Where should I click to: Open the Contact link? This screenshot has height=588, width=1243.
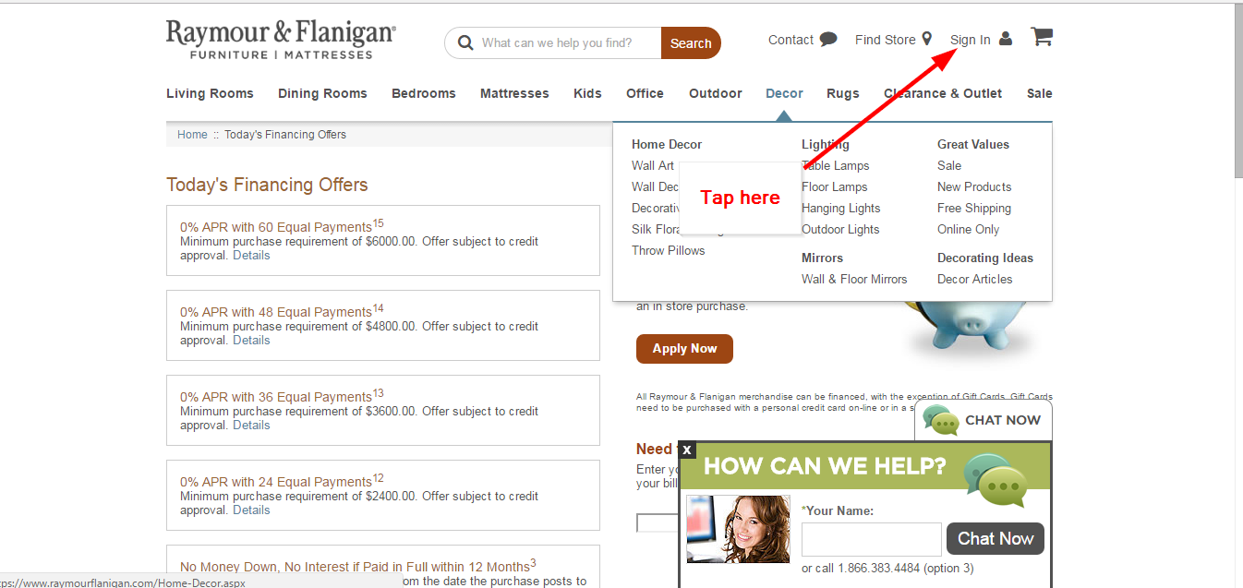point(790,40)
